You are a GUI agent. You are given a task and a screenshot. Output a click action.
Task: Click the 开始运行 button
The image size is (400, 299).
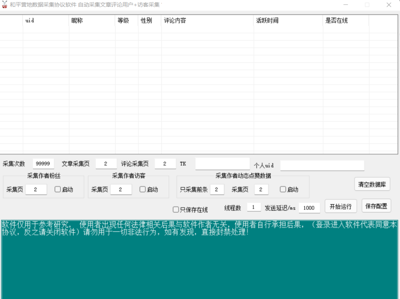point(341,207)
